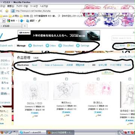Click the stop loading X icon
Image resolution: width=135 pixels, height=135 pixels.
coord(1,11)
